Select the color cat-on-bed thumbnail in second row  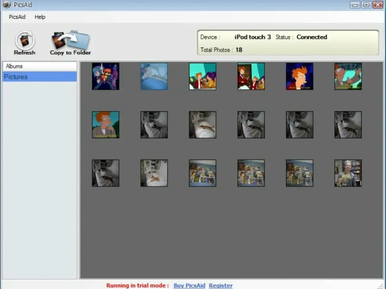pos(203,125)
